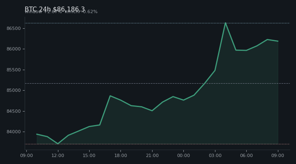
Task: Click the 84500 y-axis label
Action: (14, 111)
